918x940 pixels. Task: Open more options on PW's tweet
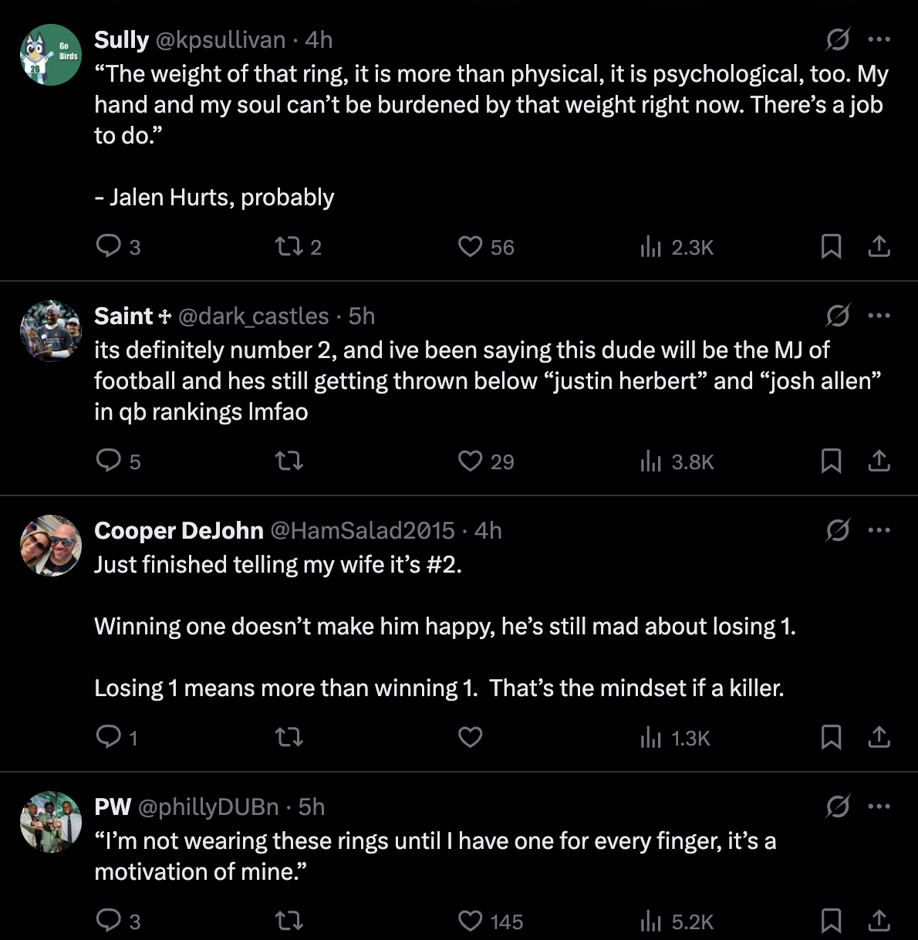click(x=879, y=806)
